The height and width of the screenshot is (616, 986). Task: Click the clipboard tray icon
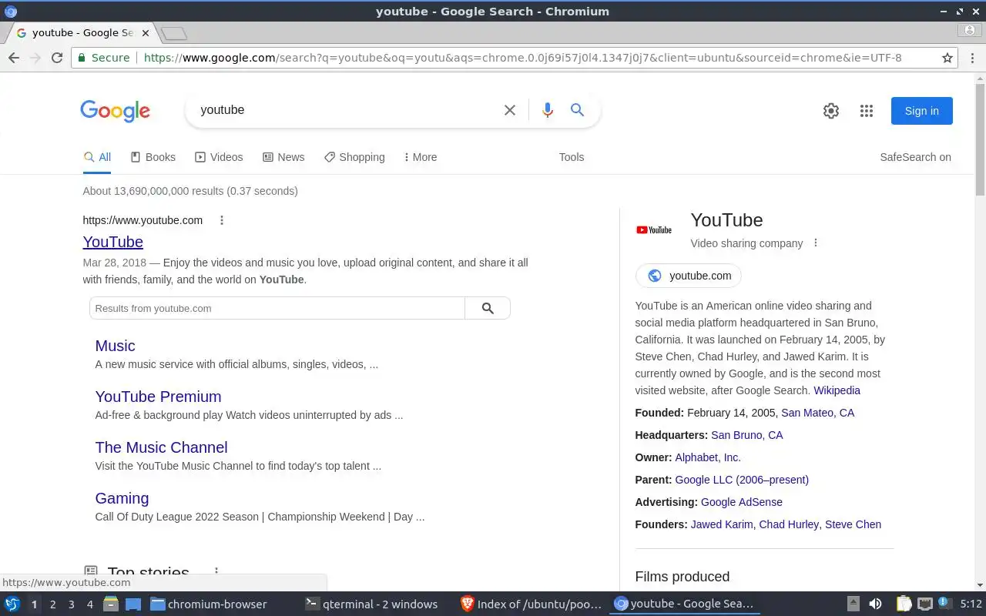coord(904,604)
